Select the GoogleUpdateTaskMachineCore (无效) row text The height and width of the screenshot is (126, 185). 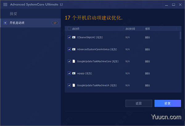[98, 61]
